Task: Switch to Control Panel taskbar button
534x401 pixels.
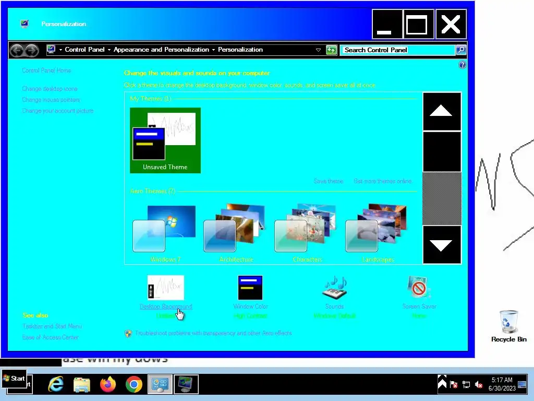Action: [x=160, y=384]
